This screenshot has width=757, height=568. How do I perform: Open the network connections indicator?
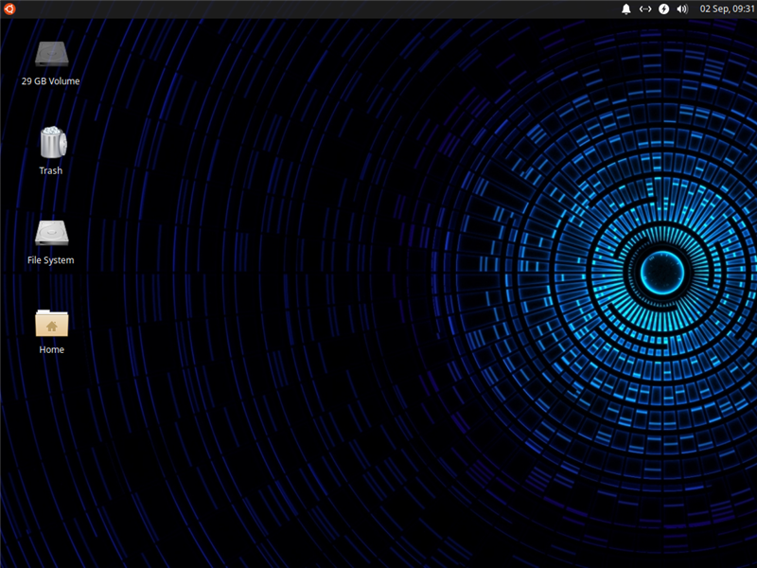(x=645, y=9)
